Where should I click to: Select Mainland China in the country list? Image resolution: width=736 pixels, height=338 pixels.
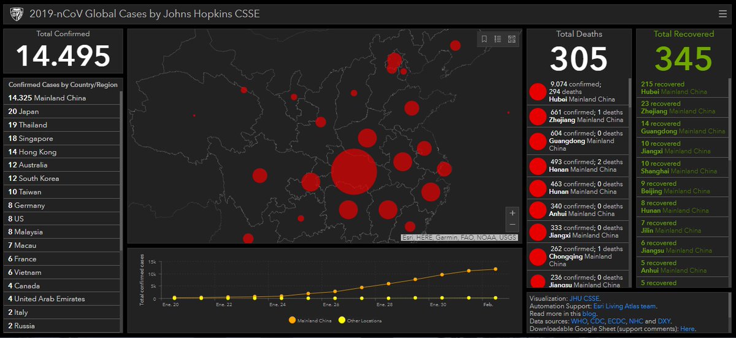61,98
